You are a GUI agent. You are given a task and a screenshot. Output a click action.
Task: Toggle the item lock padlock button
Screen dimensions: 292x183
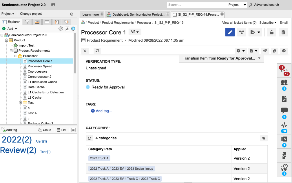coord(271,32)
